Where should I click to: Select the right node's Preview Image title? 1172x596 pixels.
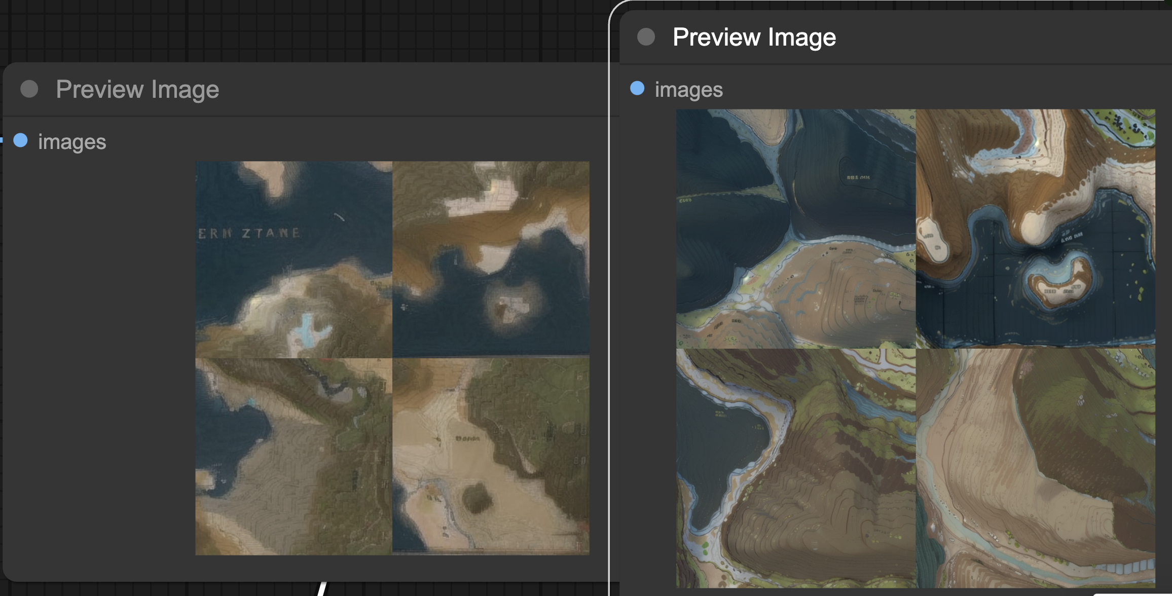(754, 37)
